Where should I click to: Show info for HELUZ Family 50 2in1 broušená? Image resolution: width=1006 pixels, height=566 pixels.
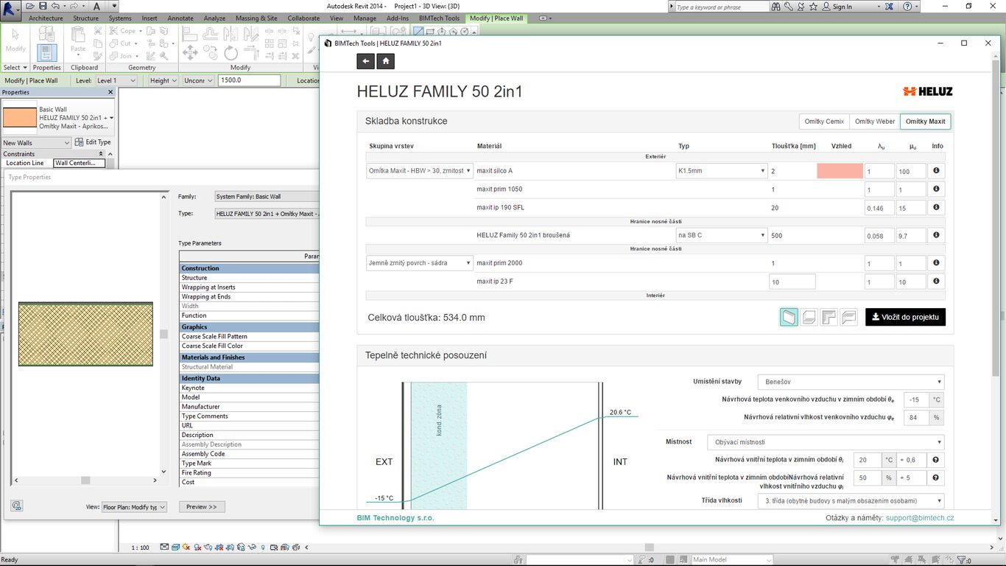(x=936, y=235)
